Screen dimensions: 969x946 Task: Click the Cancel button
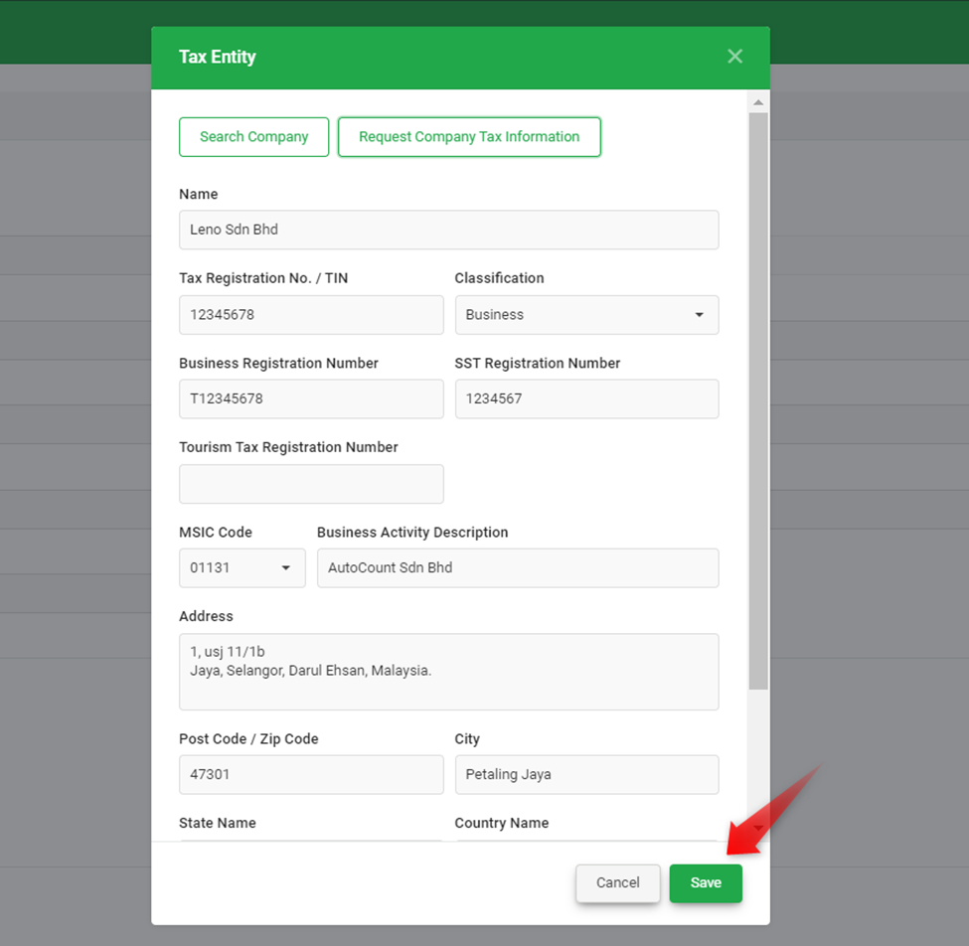click(617, 883)
